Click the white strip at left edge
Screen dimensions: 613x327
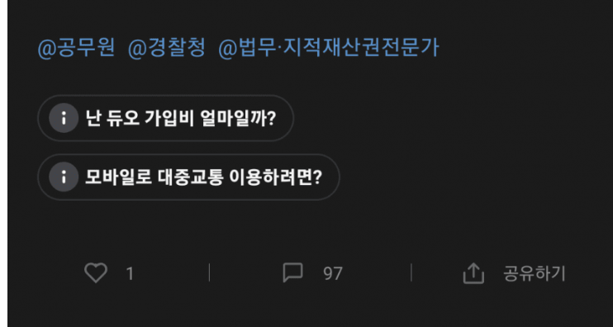point(3,163)
